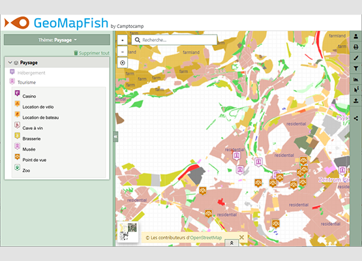This screenshot has height=261, width=362.
Task: Toggle the Hébergement layer visibility
Action: click(x=12, y=72)
